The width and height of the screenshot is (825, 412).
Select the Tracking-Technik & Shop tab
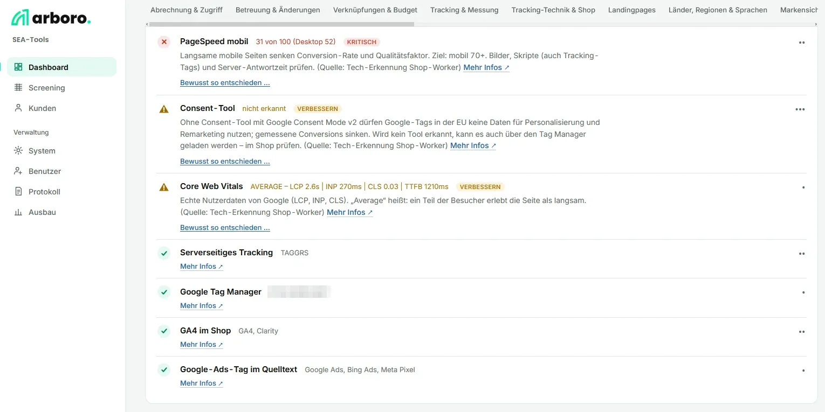tap(553, 10)
